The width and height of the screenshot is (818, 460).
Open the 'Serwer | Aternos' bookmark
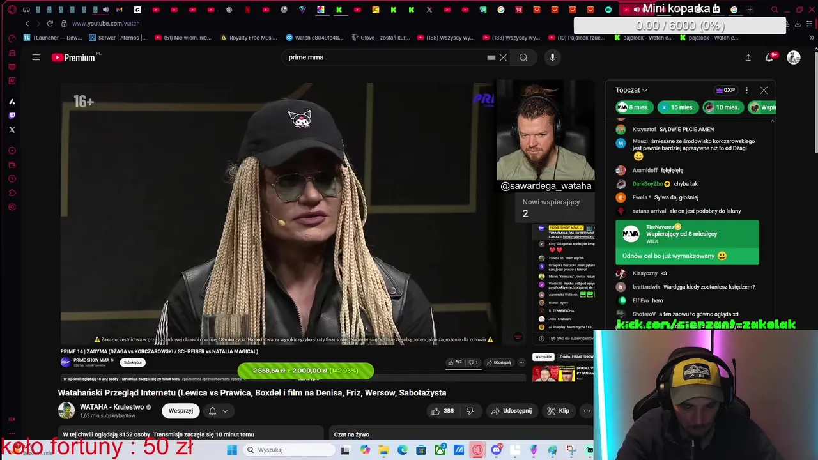point(117,38)
